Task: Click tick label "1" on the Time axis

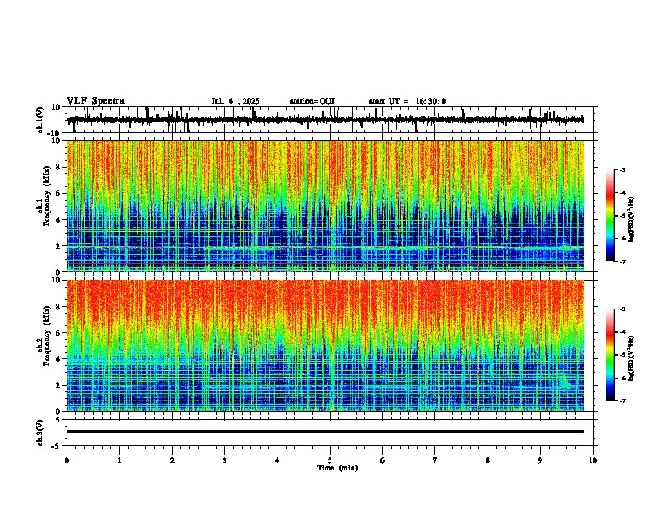Action: click(119, 460)
